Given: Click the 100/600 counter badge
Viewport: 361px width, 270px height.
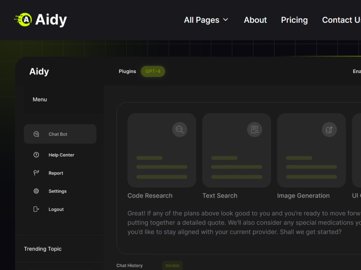Looking at the screenshot, I should 172,266.
